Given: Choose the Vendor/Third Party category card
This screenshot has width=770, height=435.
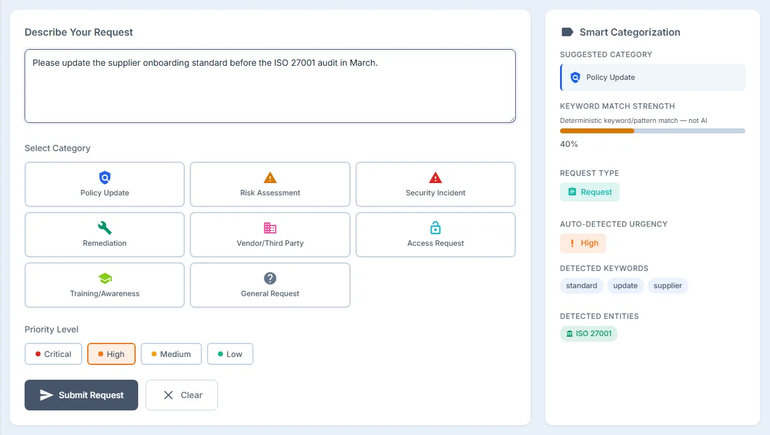Looking at the screenshot, I should pyautogui.click(x=270, y=235).
